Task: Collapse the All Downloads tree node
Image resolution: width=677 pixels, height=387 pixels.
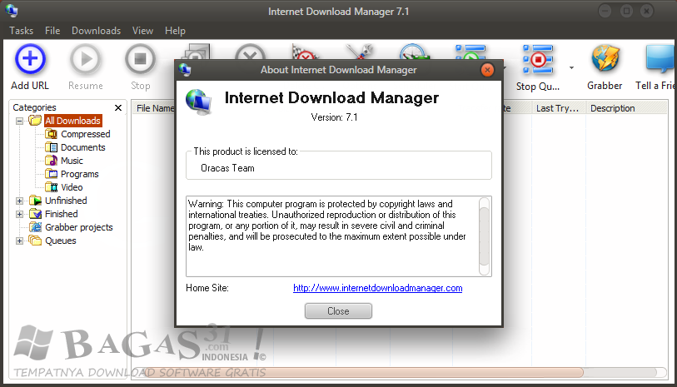Action: 19,122
